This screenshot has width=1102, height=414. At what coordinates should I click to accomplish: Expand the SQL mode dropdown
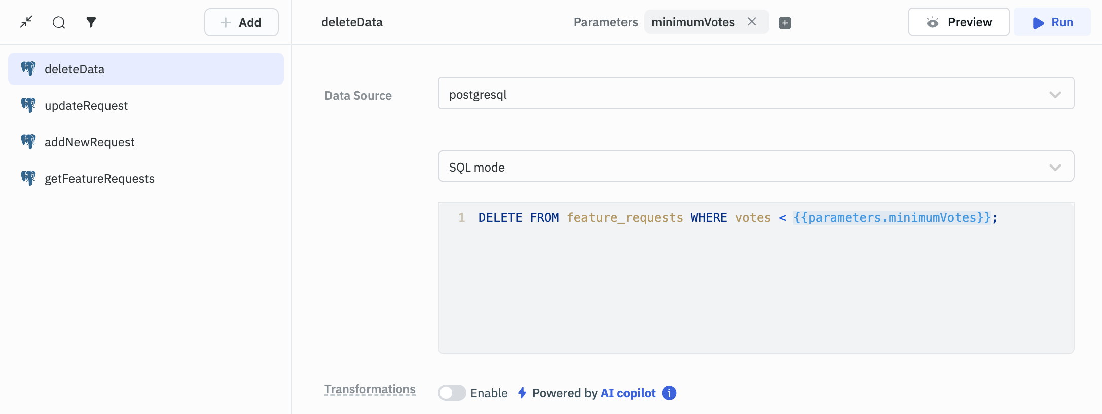755,167
